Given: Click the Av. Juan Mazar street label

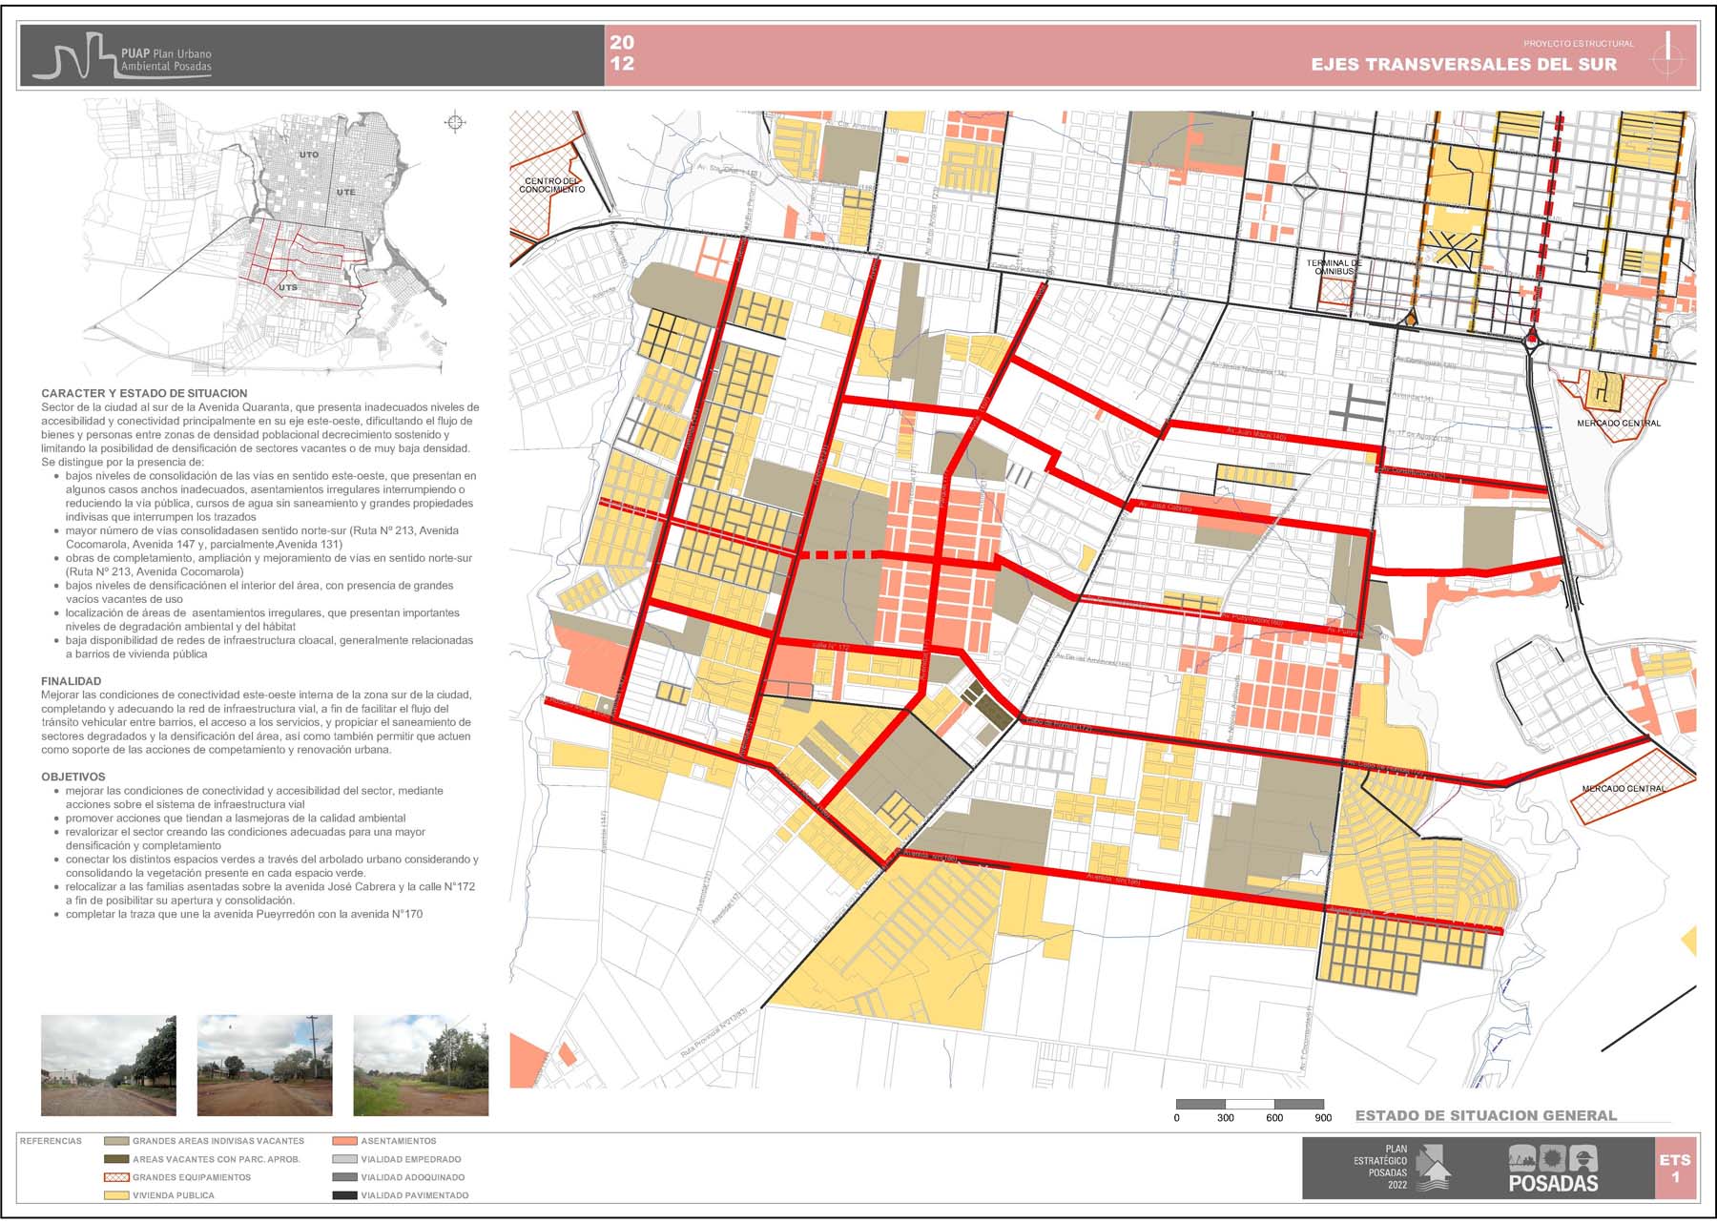Looking at the screenshot, I should coord(1256,434).
